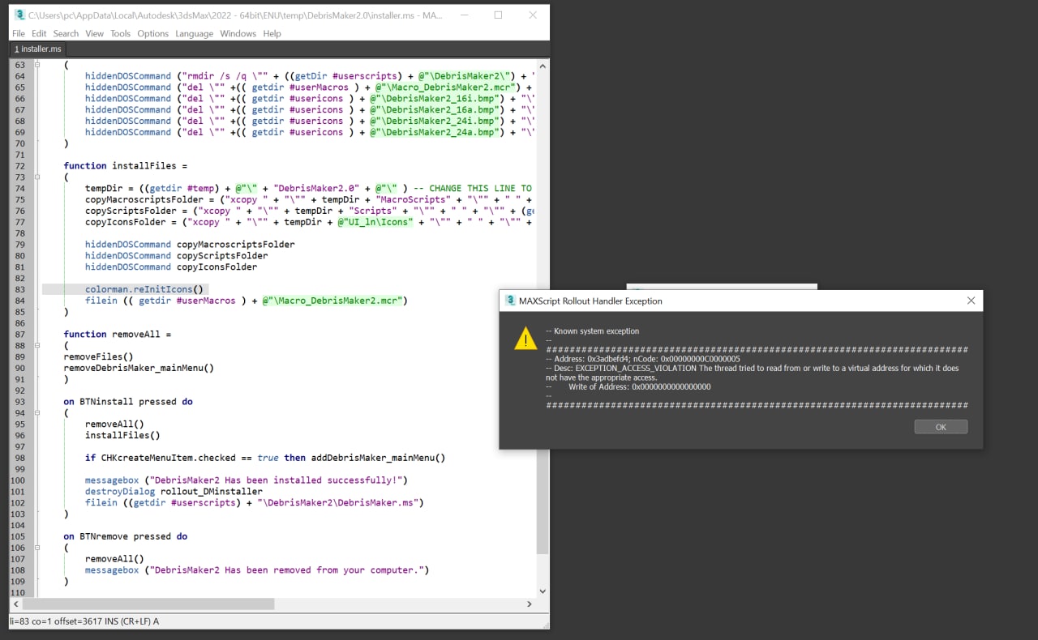
Task: Click 'hiddenDOSCommand copyIconsFolder' line
Action: 171,267
